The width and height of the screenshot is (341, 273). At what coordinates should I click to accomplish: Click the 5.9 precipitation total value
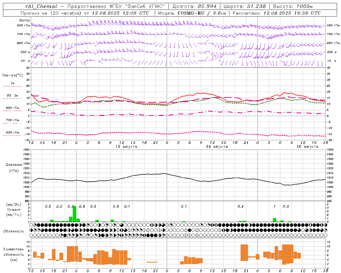point(71,207)
